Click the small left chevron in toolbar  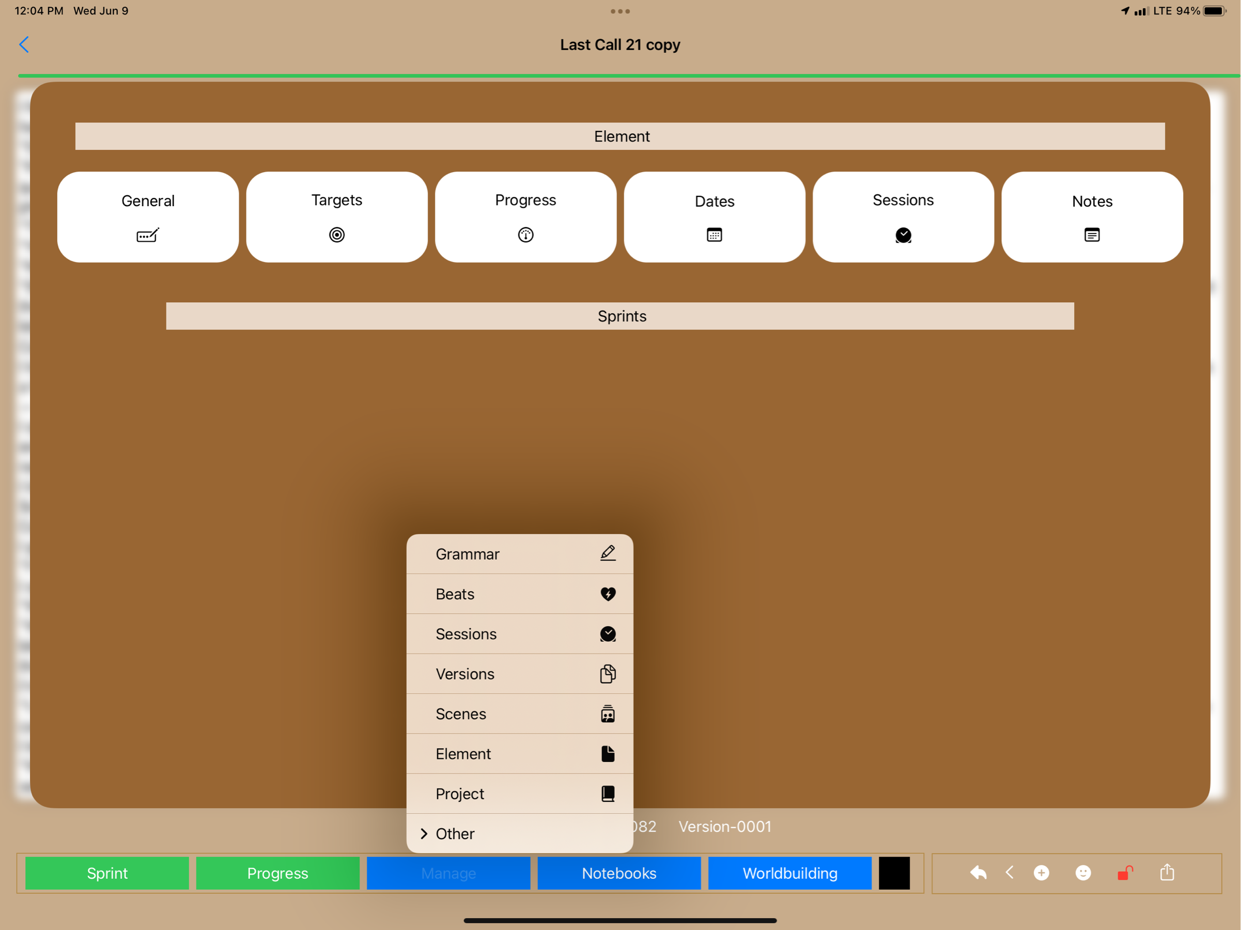[x=1010, y=872]
